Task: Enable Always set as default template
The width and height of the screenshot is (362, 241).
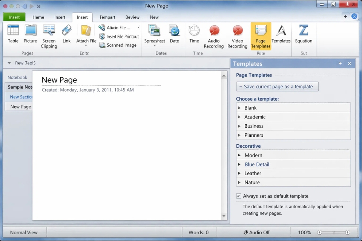Action: pyautogui.click(x=239, y=196)
